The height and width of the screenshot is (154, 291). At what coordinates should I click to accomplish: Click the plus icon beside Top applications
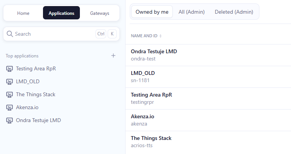pyautogui.click(x=113, y=56)
